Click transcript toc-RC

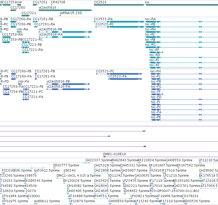[184, 68]
